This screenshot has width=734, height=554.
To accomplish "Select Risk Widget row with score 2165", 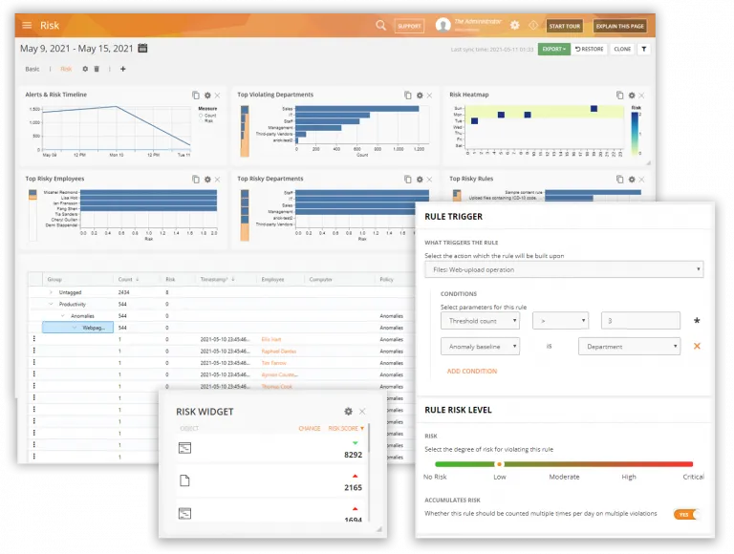I will (271, 481).
